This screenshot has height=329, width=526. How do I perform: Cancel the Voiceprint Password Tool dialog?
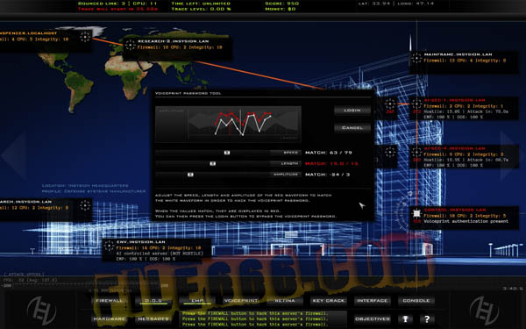pos(352,127)
